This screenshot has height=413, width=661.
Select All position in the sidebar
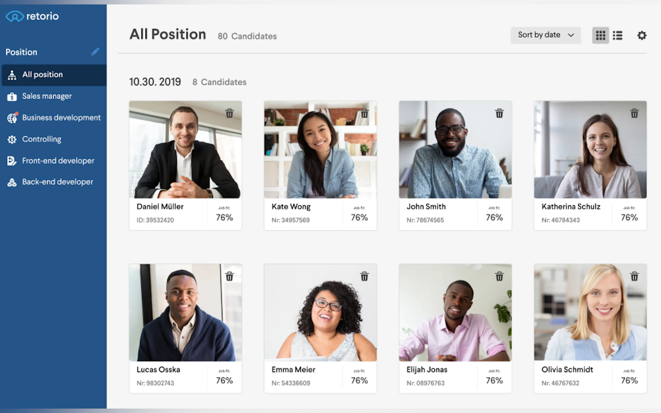click(43, 75)
